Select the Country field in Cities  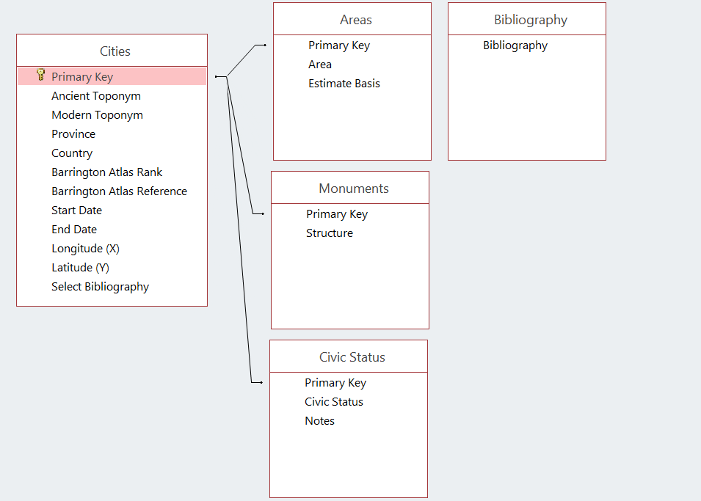[71, 153]
